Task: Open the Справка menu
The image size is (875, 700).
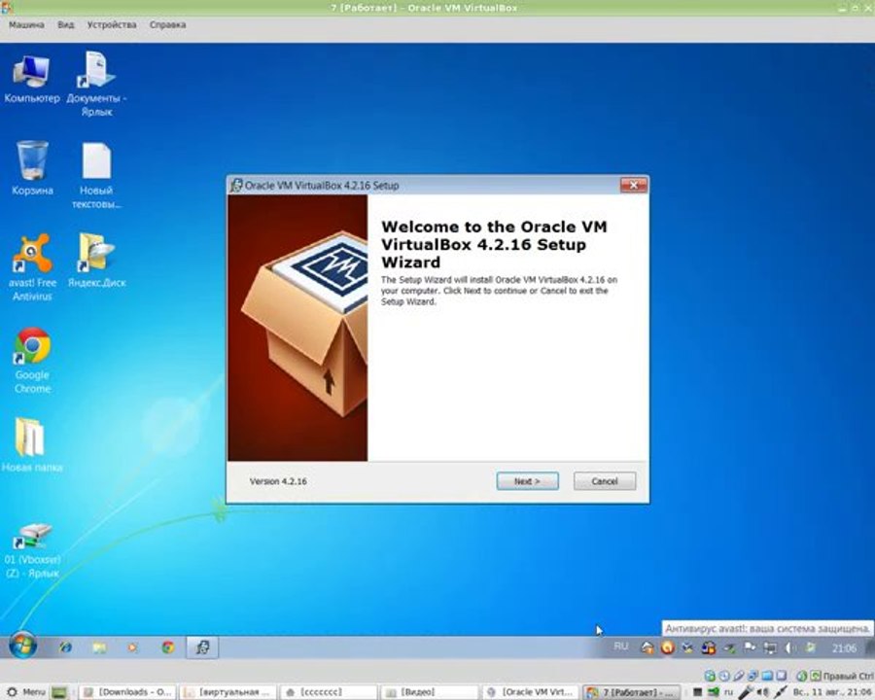Action: click(167, 24)
